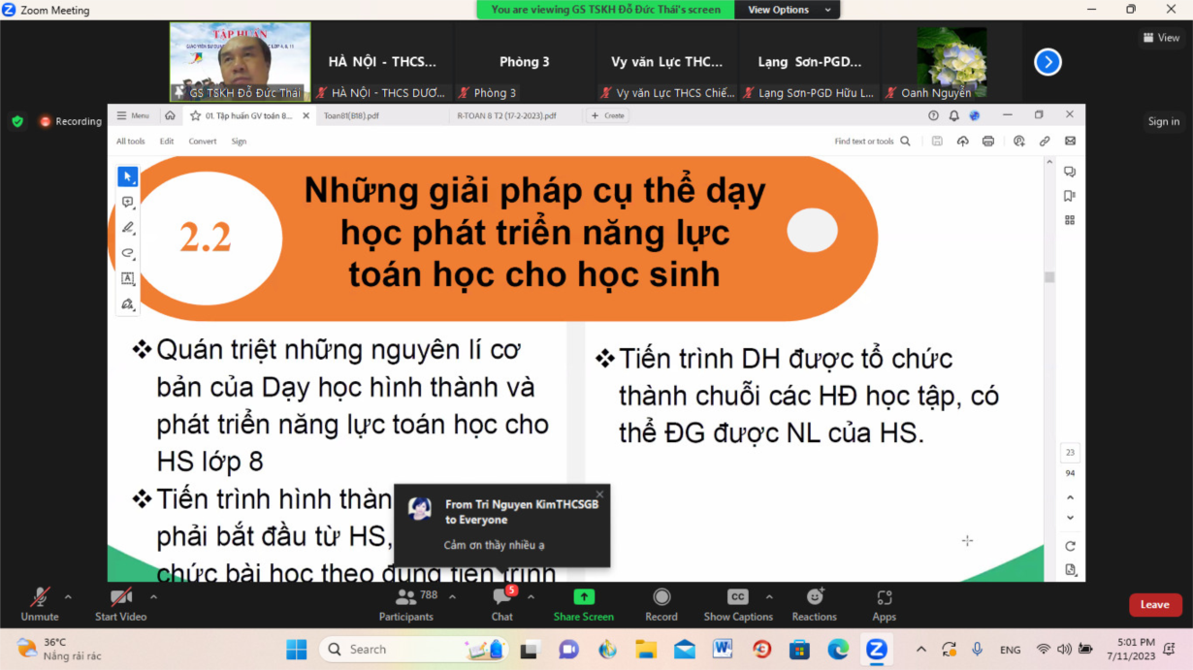The image size is (1193, 670).
Task: Toggle Show Captions CC button
Action: (x=737, y=598)
